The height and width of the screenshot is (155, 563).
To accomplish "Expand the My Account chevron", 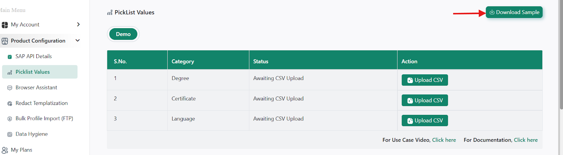I will pyautogui.click(x=78, y=24).
